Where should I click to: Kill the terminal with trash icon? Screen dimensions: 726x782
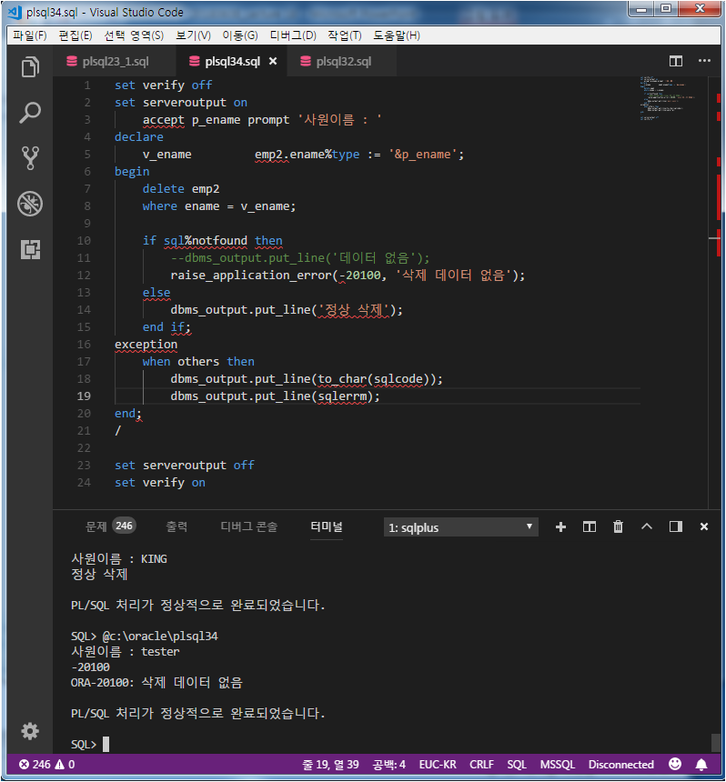point(618,526)
